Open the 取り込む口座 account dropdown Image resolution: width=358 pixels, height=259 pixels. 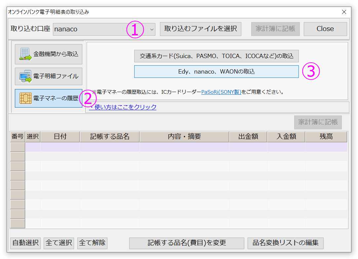152,29
